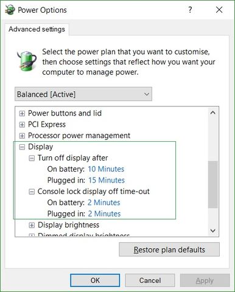Image resolution: width=235 pixels, height=292 pixels.
Task: Click the scrollbar down arrow in settings list
Action: click(x=213, y=231)
